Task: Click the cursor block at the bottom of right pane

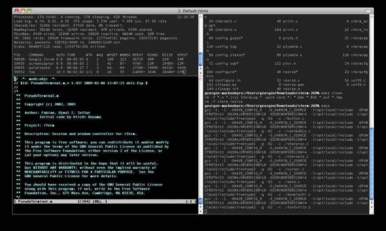Action: pos(206,211)
